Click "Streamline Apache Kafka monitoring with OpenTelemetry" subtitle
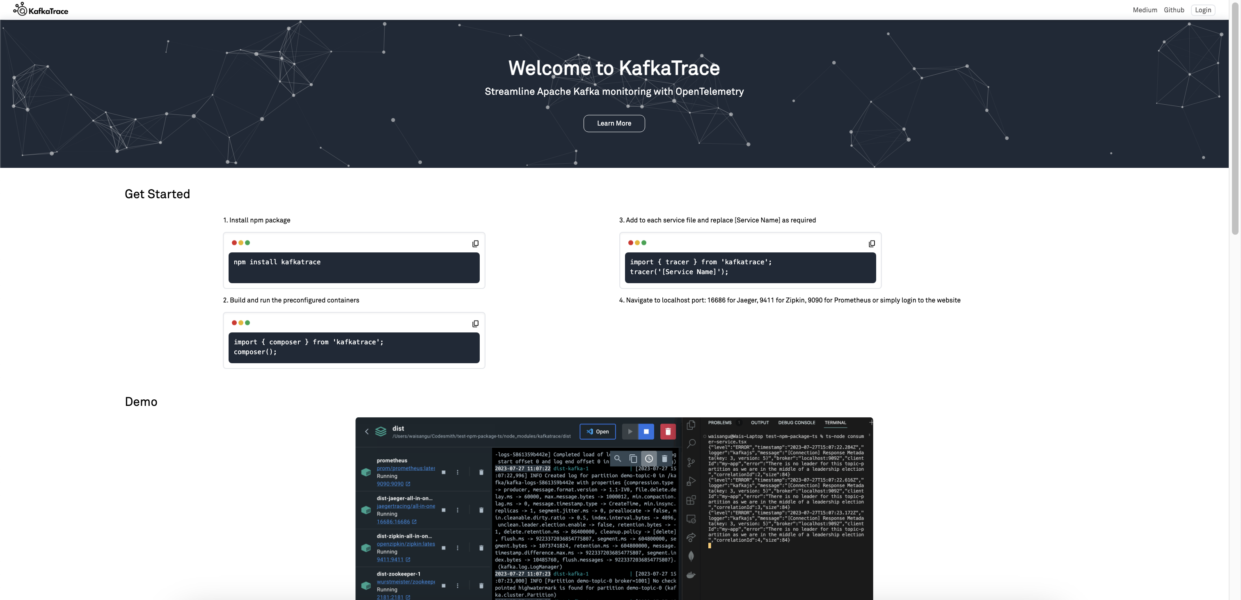 point(614,92)
